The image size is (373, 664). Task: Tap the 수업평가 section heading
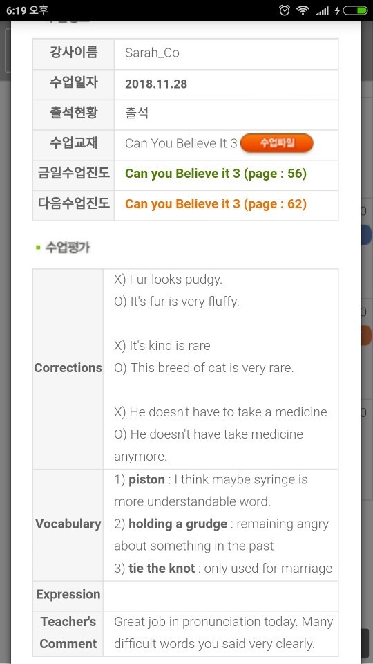[x=68, y=248]
